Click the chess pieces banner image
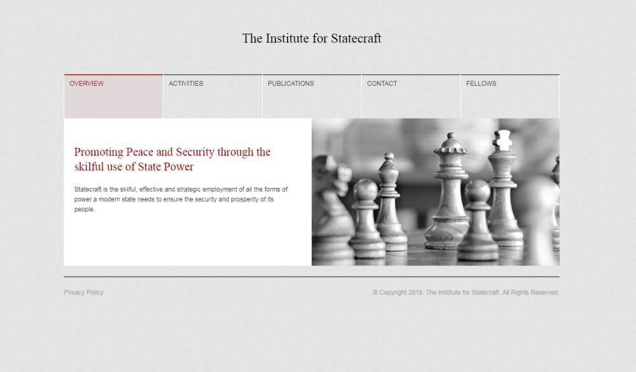The image size is (636, 372). [436, 192]
